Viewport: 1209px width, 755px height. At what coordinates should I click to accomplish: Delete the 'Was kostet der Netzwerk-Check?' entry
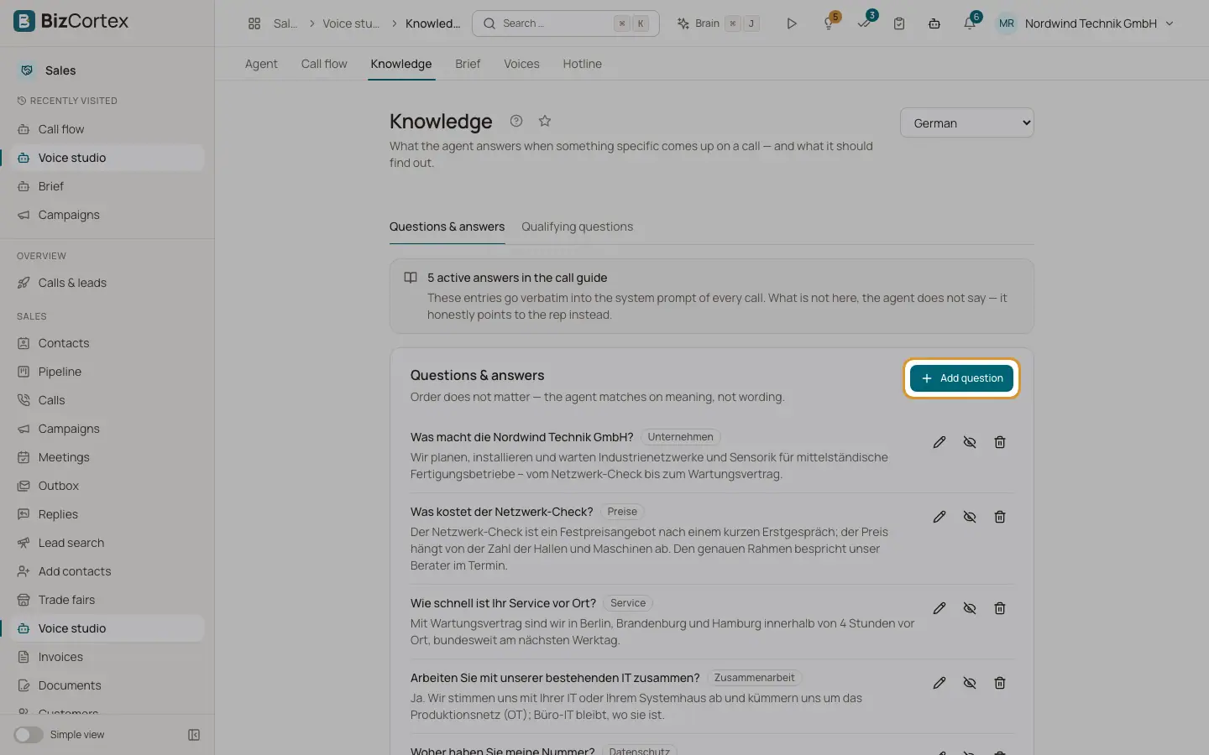pyautogui.click(x=1000, y=517)
